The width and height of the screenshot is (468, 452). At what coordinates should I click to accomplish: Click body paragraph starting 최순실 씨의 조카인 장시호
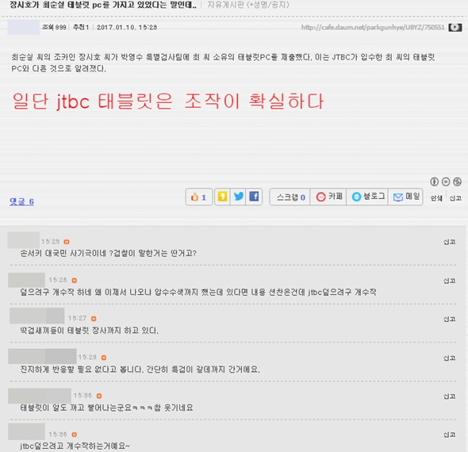tap(223, 63)
